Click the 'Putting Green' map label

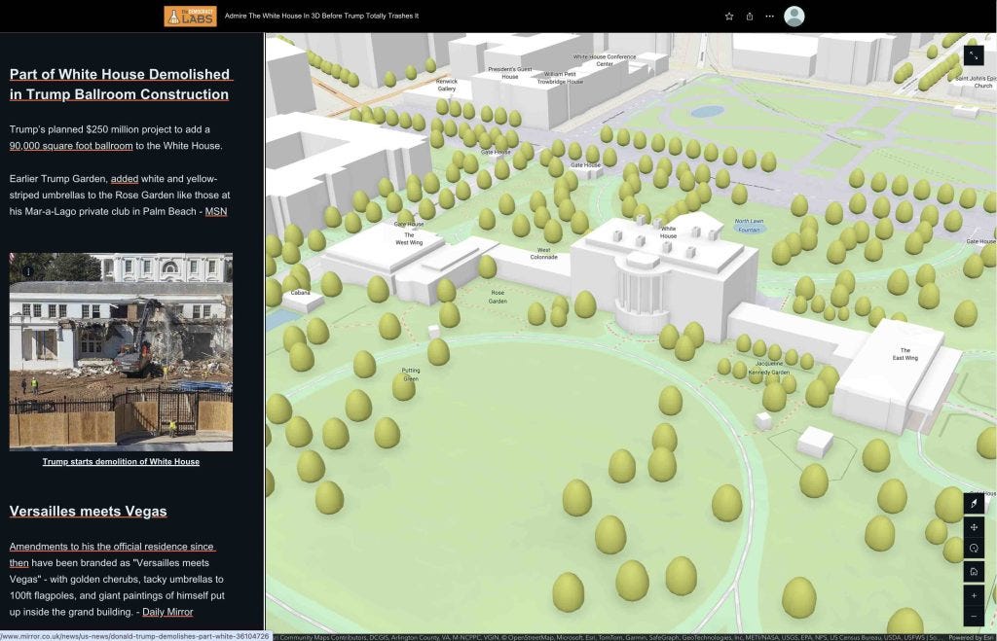coord(411,374)
